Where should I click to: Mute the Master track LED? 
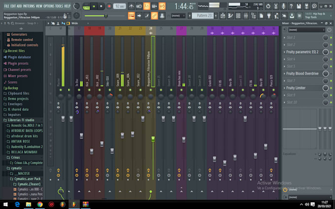coord(61,90)
